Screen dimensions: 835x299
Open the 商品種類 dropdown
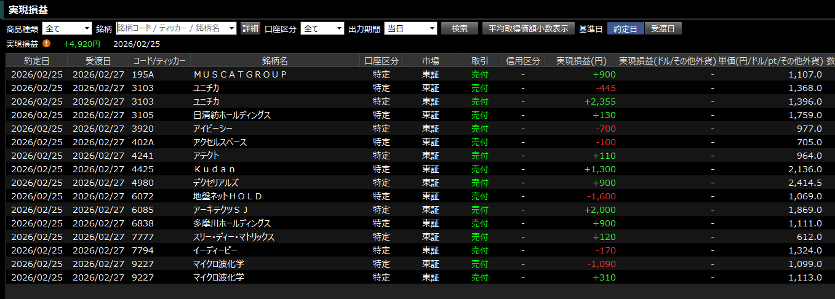point(66,28)
